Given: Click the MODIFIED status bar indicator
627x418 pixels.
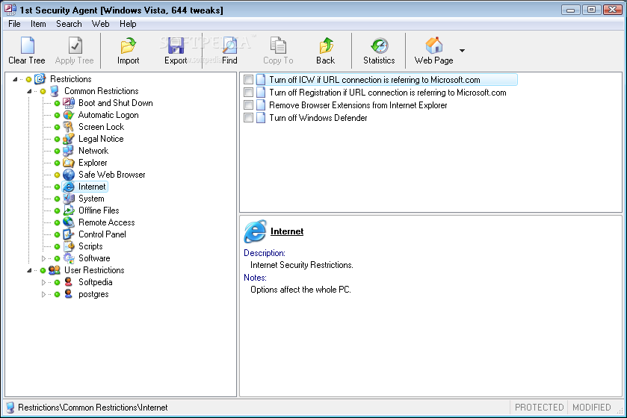Looking at the screenshot, I should click(x=591, y=408).
